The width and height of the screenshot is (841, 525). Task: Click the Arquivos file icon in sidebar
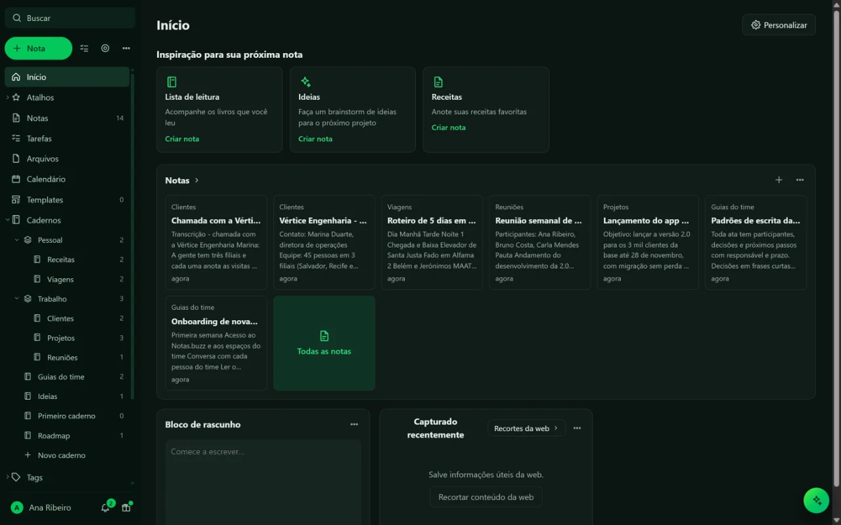point(16,159)
